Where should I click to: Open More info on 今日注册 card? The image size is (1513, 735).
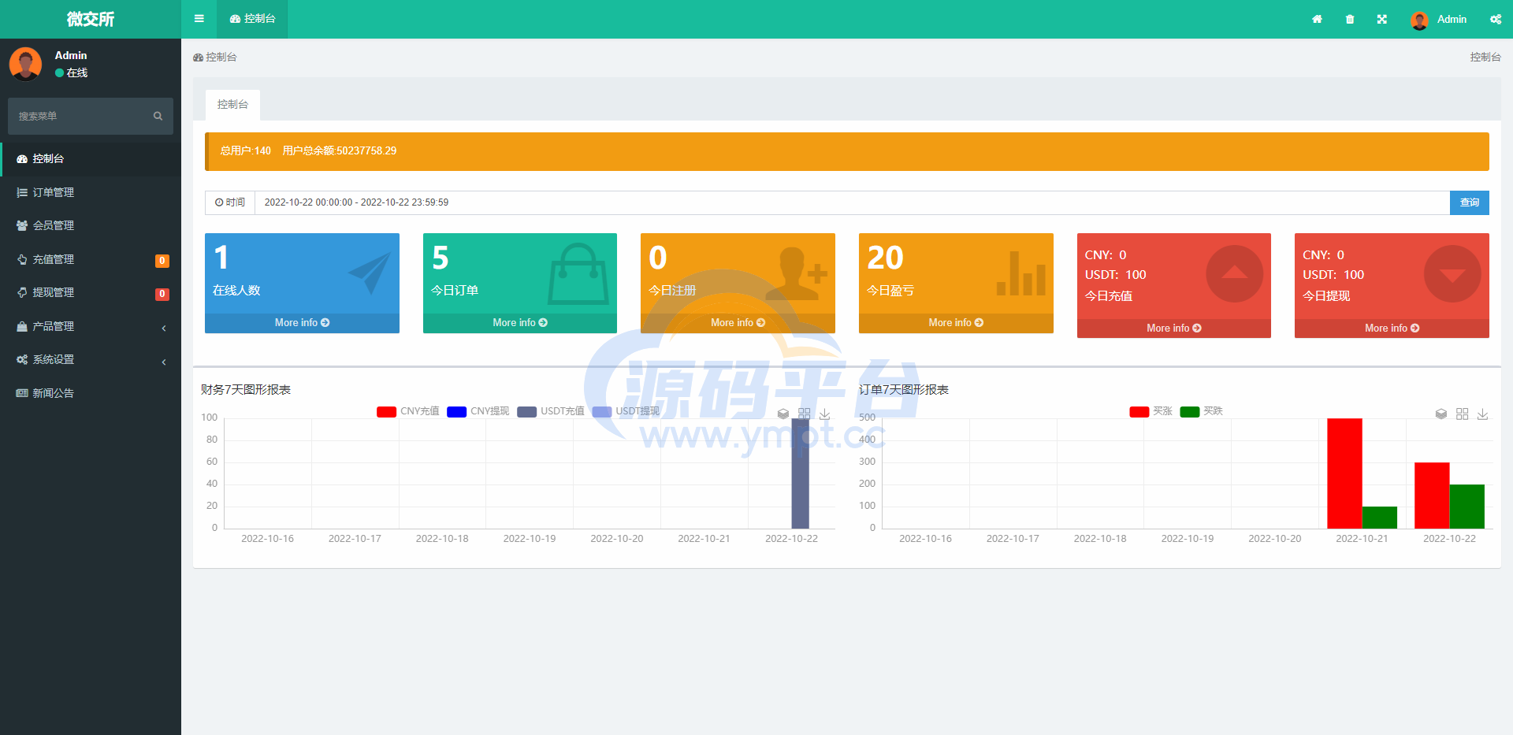tap(738, 323)
